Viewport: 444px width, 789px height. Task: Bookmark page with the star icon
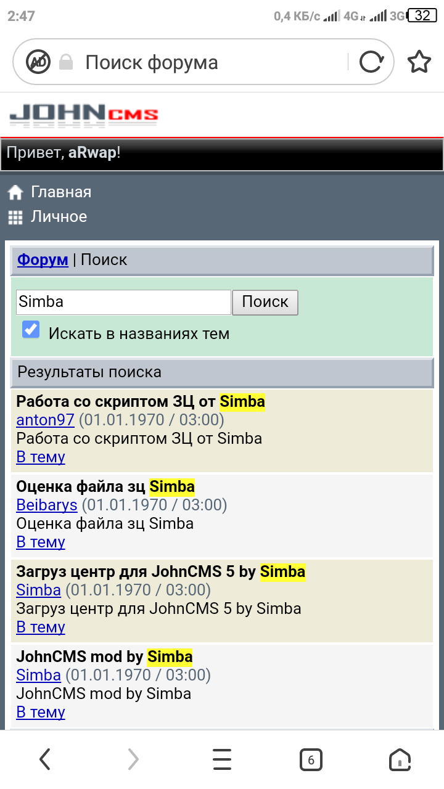pos(419,62)
